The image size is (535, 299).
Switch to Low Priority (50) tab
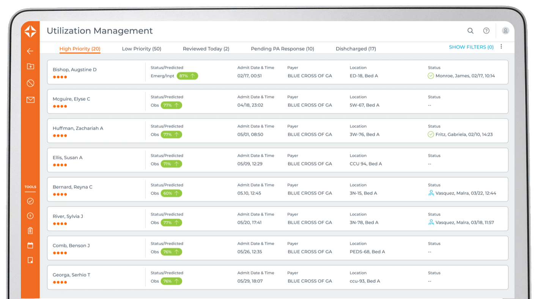(x=142, y=49)
